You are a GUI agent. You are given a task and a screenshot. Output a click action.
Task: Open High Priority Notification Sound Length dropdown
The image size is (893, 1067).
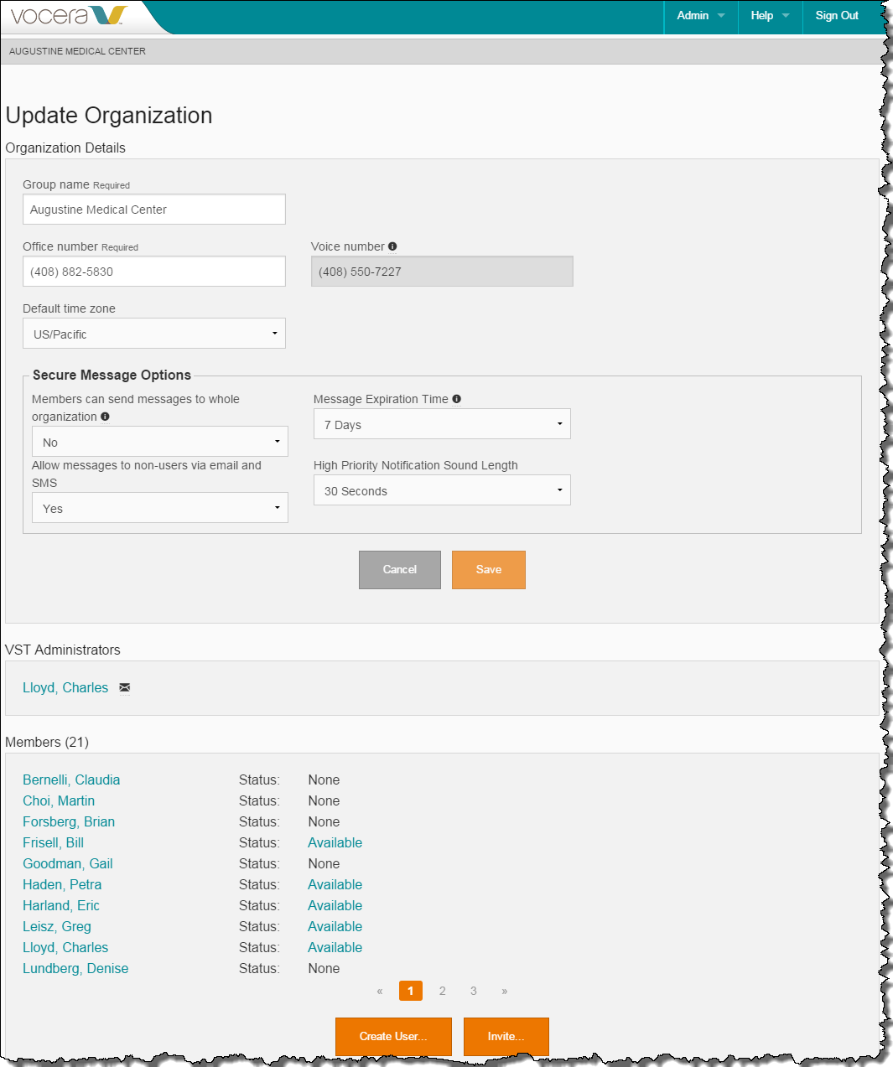click(442, 490)
